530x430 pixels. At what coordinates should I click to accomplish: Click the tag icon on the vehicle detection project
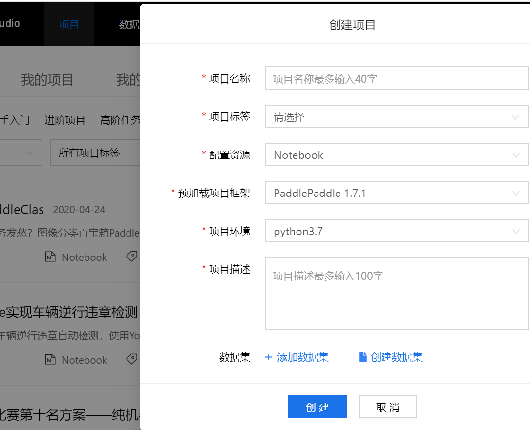click(x=131, y=359)
